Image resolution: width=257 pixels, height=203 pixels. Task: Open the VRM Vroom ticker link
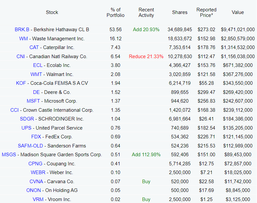[x=38, y=199]
